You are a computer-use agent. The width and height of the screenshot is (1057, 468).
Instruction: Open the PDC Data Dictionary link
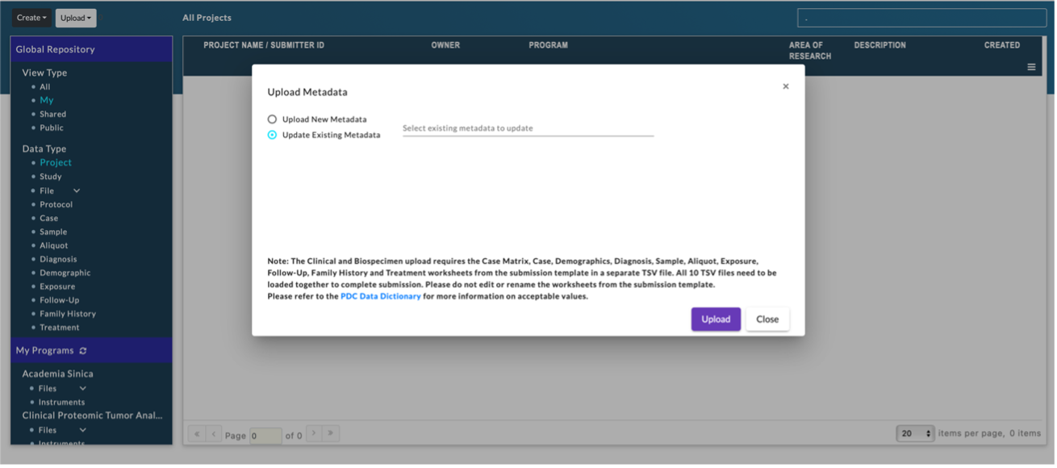click(380, 296)
